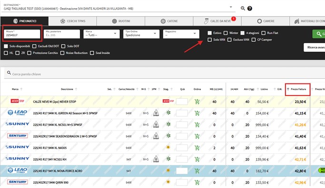This screenshot has width=325, height=188.
Task: Add CALZE NEVE M Never Stop to cart
Action: tap(197, 102)
